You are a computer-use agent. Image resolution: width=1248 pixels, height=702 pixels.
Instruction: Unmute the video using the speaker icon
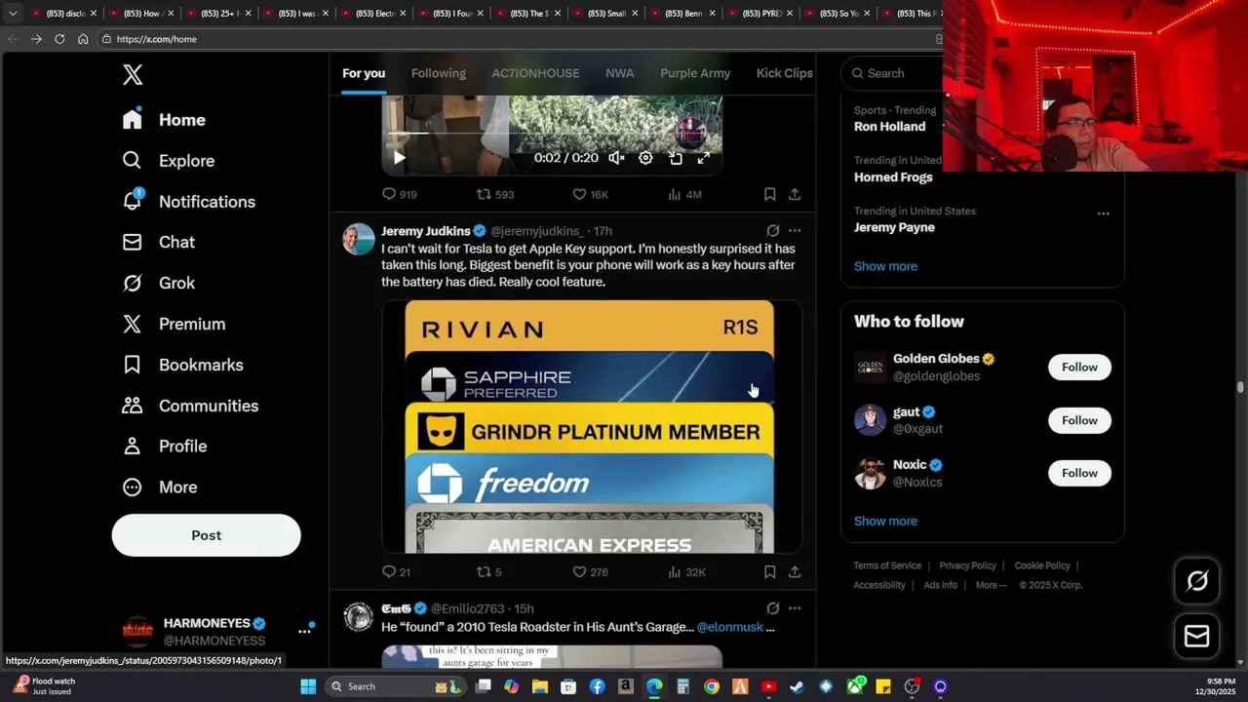click(616, 158)
